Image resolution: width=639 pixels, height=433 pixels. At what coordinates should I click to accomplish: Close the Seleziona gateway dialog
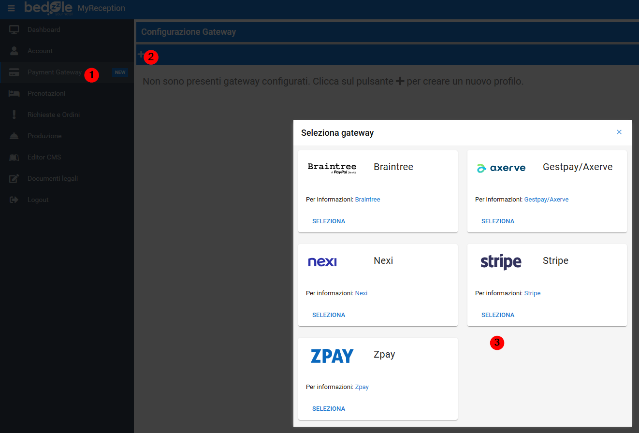pyautogui.click(x=619, y=132)
